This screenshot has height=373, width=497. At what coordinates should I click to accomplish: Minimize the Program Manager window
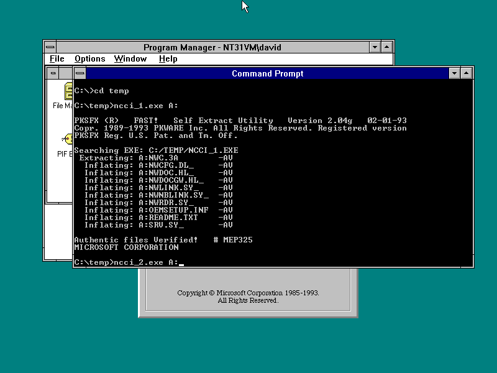pos(375,47)
